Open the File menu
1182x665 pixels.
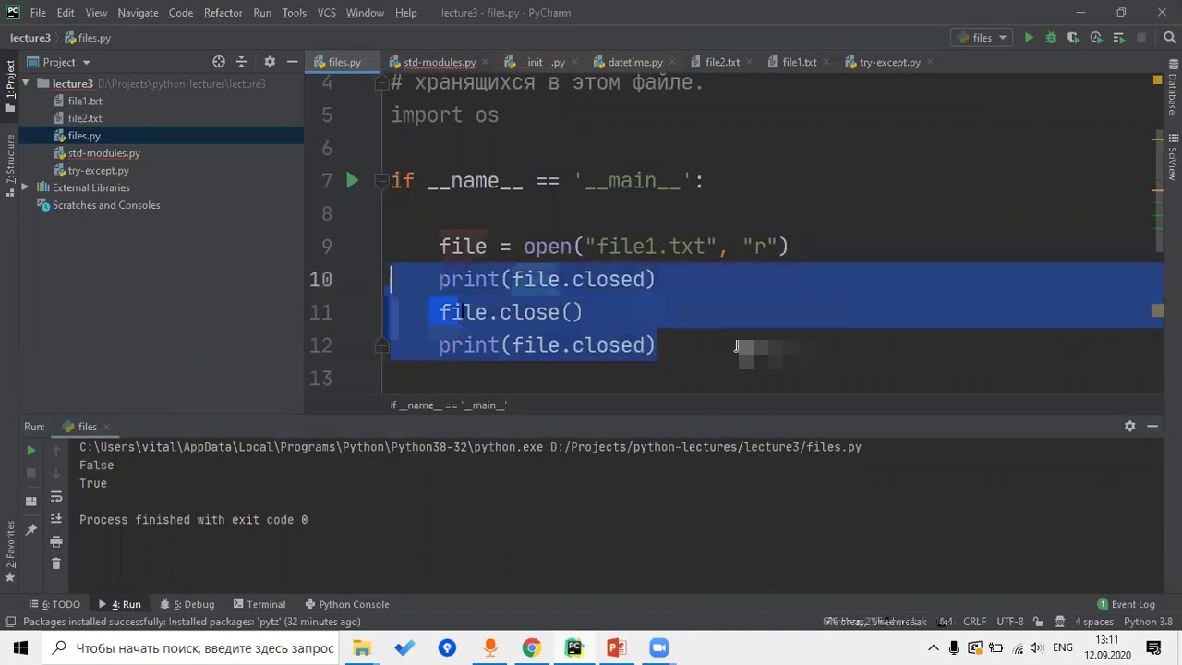[x=38, y=13]
